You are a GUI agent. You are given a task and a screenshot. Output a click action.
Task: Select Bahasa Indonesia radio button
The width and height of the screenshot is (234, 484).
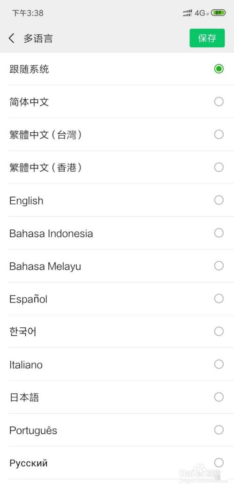(x=219, y=233)
